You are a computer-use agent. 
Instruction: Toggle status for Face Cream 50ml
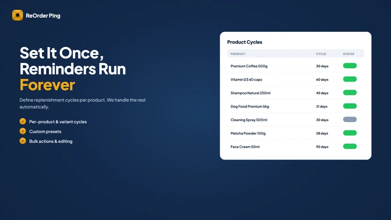point(349,147)
